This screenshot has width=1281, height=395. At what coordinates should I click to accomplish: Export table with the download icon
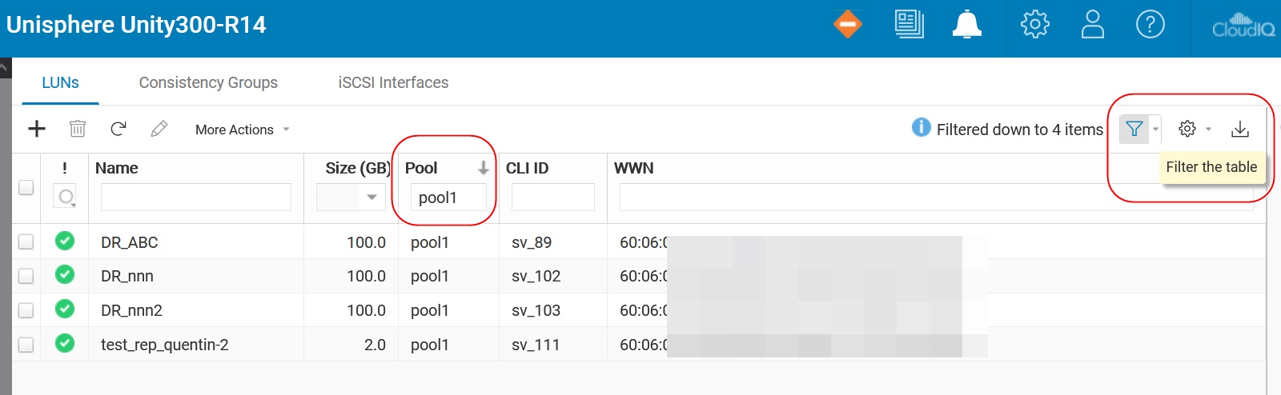1240,129
